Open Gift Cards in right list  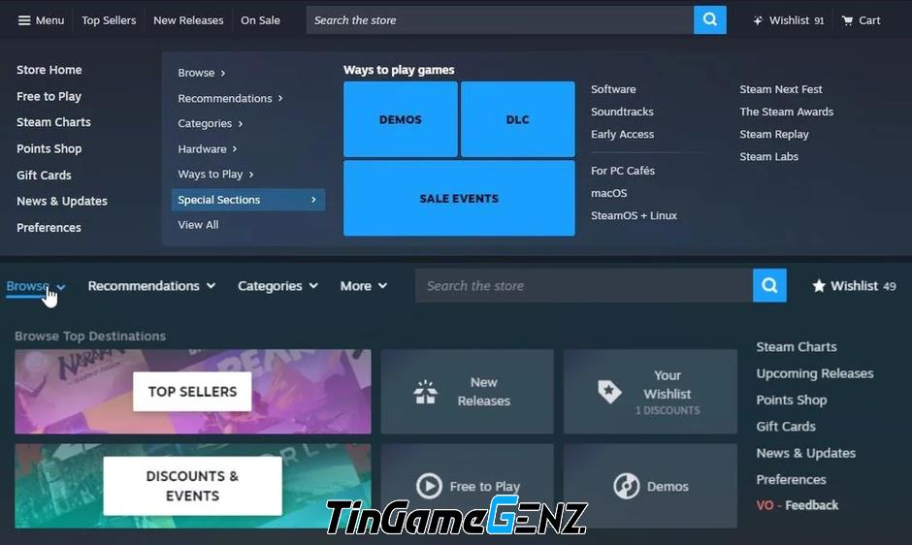[786, 427]
